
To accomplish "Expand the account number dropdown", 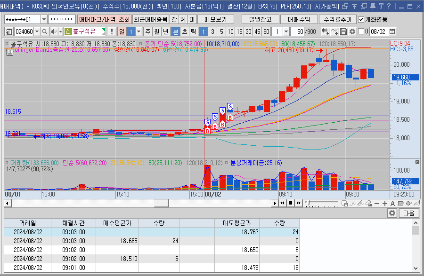I will pyautogui.click(x=44, y=19).
